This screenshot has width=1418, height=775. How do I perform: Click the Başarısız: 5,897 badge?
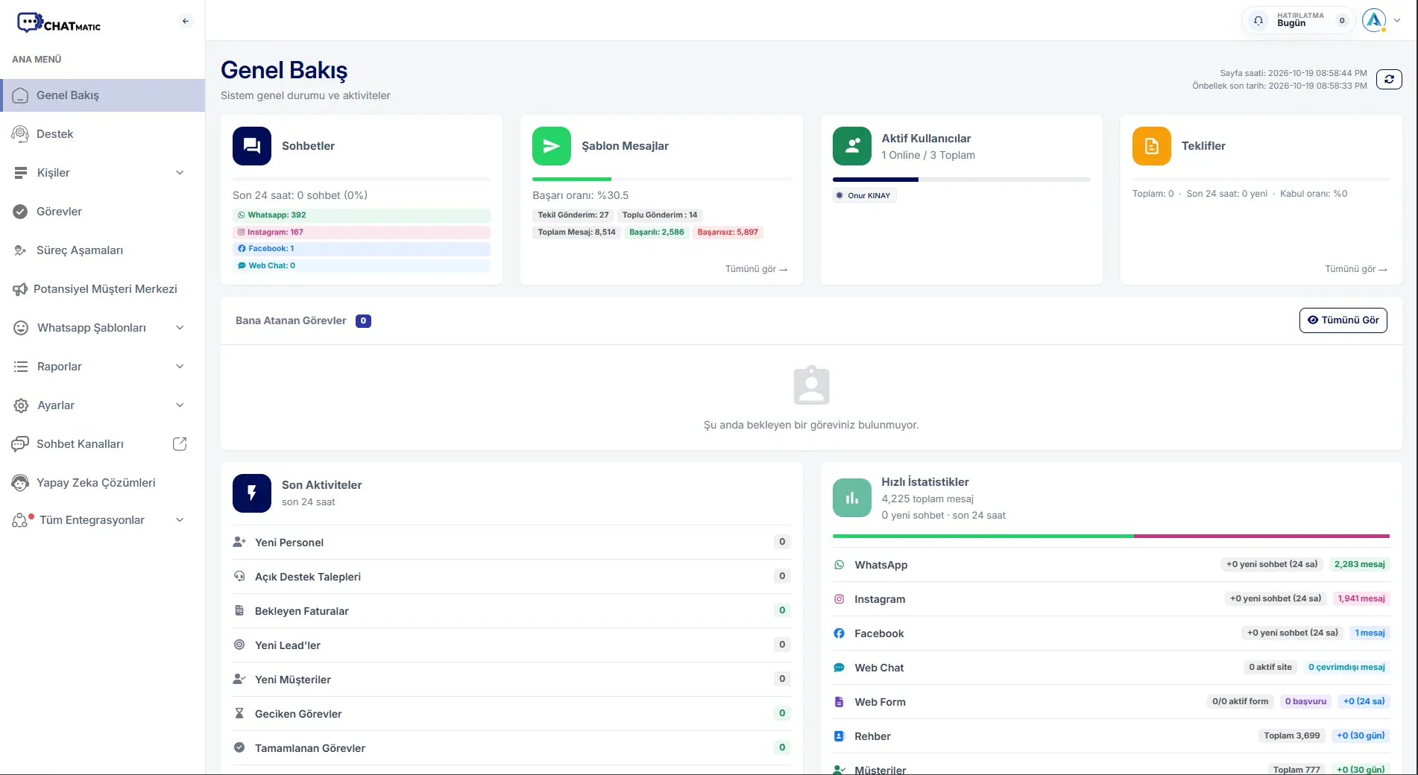tap(728, 232)
